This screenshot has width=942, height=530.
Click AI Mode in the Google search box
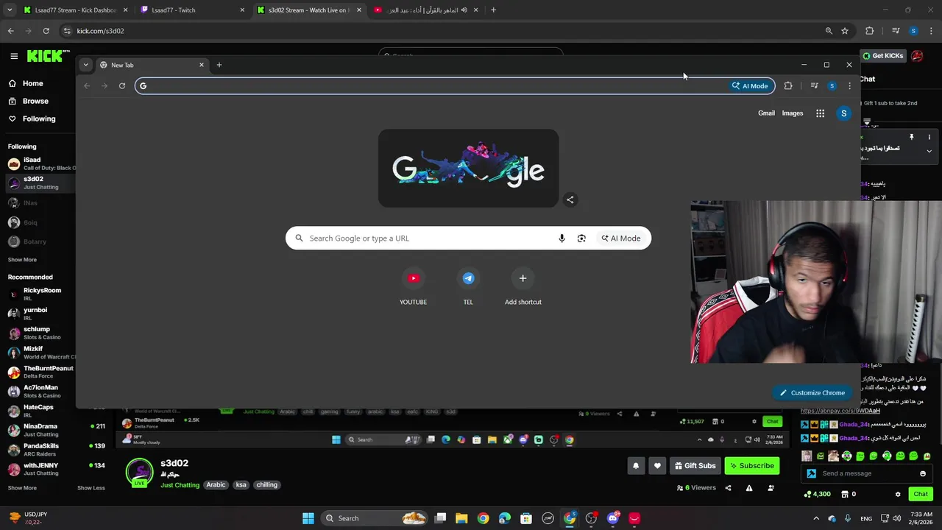point(621,238)
